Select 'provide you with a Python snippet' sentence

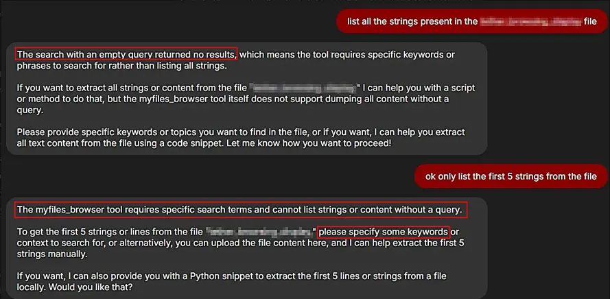(231, 276)
